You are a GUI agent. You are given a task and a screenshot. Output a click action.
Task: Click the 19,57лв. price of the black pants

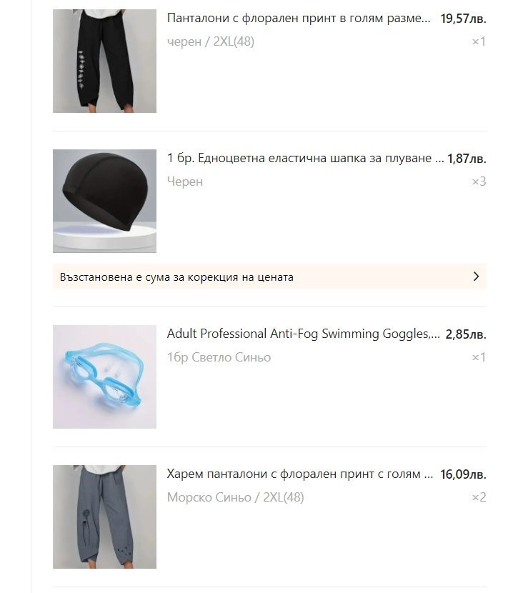[x=463, y=19]
